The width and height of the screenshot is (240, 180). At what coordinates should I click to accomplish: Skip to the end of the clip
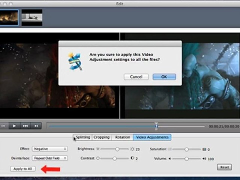point(36,126)
